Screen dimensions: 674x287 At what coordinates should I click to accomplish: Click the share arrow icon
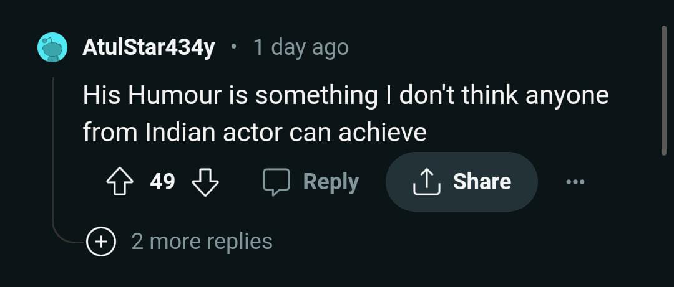tap(427, 182)
